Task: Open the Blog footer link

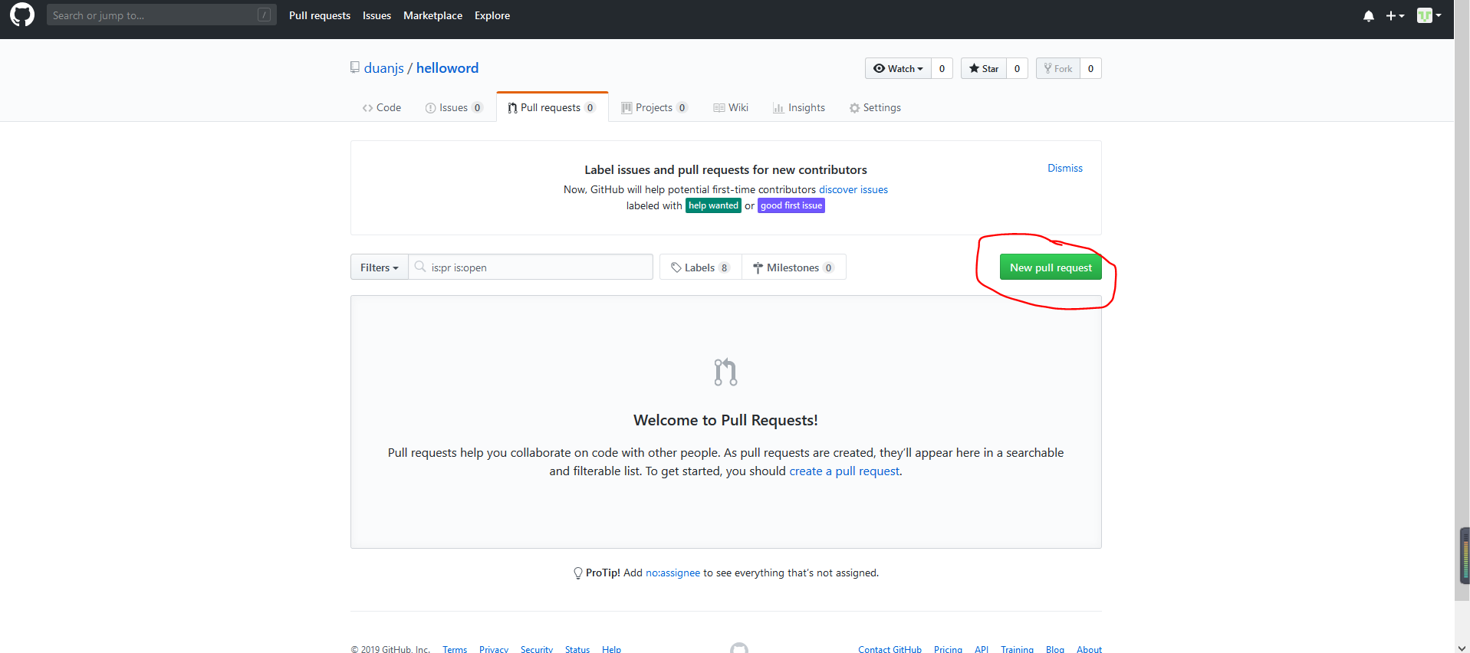Action: click(x=1055, y=649)
